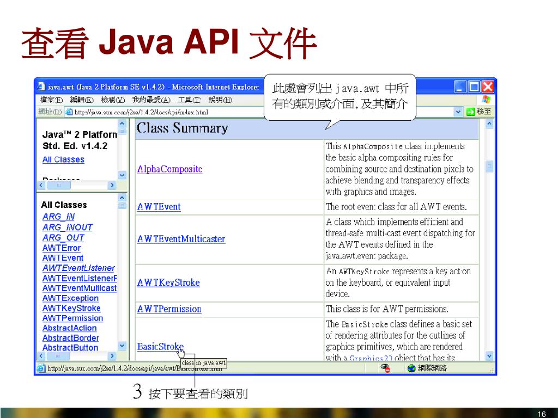Click the IE page icon in title bar
This screenshot has width=558, height=418.
41,87
